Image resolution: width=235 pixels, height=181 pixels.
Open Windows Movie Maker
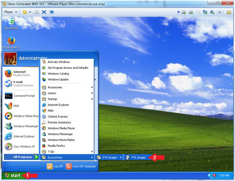pos(67,140)
